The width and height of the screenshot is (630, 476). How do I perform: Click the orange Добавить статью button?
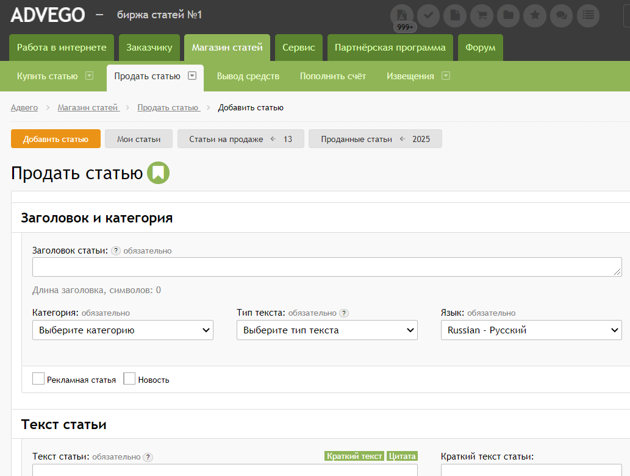click(55, 139)
